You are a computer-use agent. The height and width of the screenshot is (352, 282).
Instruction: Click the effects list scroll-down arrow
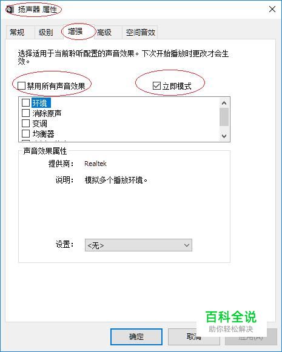pyautogui.click(x=224, y=136)
